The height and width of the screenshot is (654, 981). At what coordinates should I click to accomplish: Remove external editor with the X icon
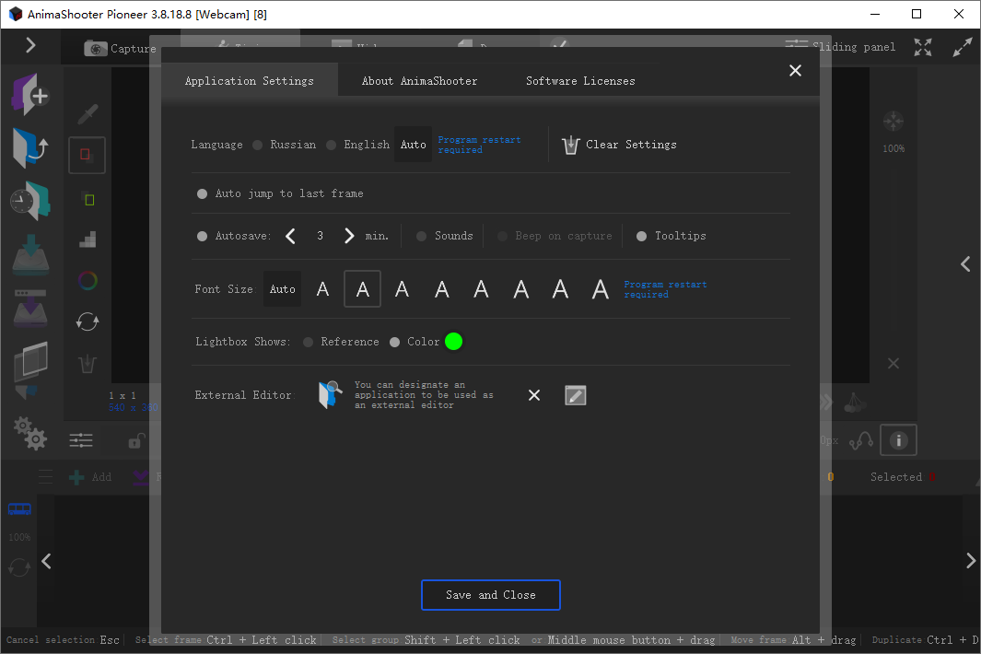pos(533,395)
